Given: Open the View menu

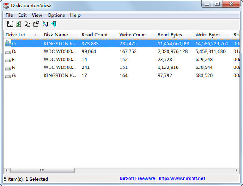Looking at the screenshot, I should (37, 15).
